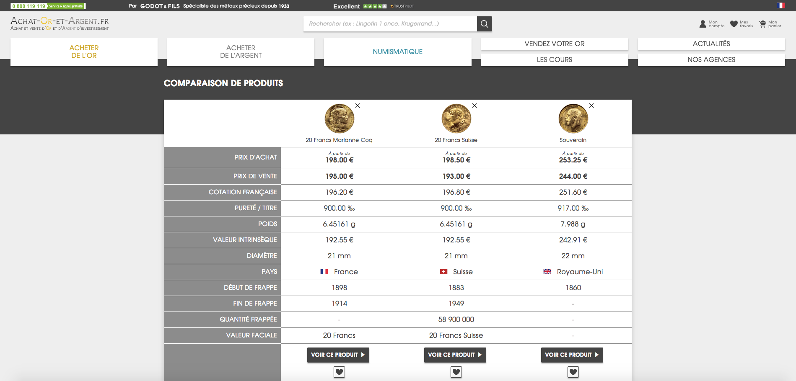Image resolution: width=796 pixels, height=381 pixels.
Task: Toggle favorite heart for 20 Francs Suisse
Action: point(456,372)
